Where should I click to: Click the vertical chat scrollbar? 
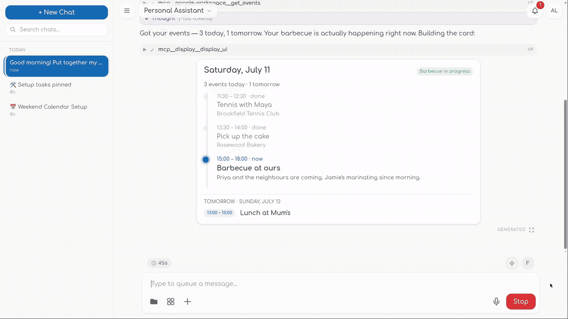[x=565, y=174]
